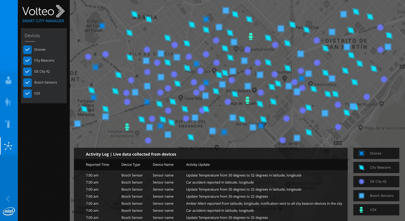Click the Devices panel heading
This screenshot has width=405, height=221.
[32, 36]
